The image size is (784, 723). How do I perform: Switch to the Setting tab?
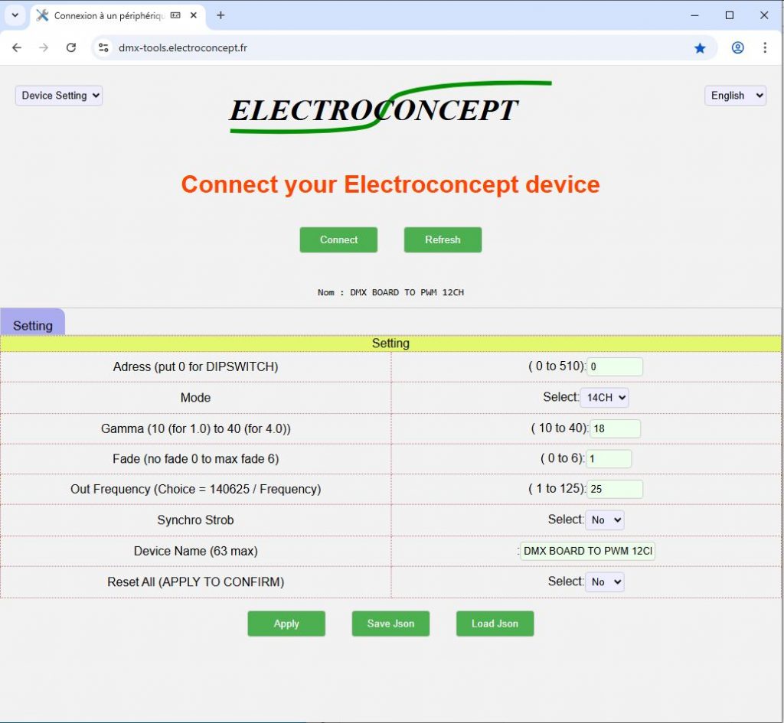click(x=33, y=325)
